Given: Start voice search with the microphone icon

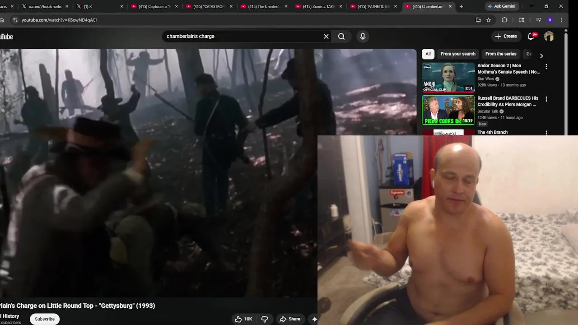Looking at the screenshot, I should click(x=363, y=36).
